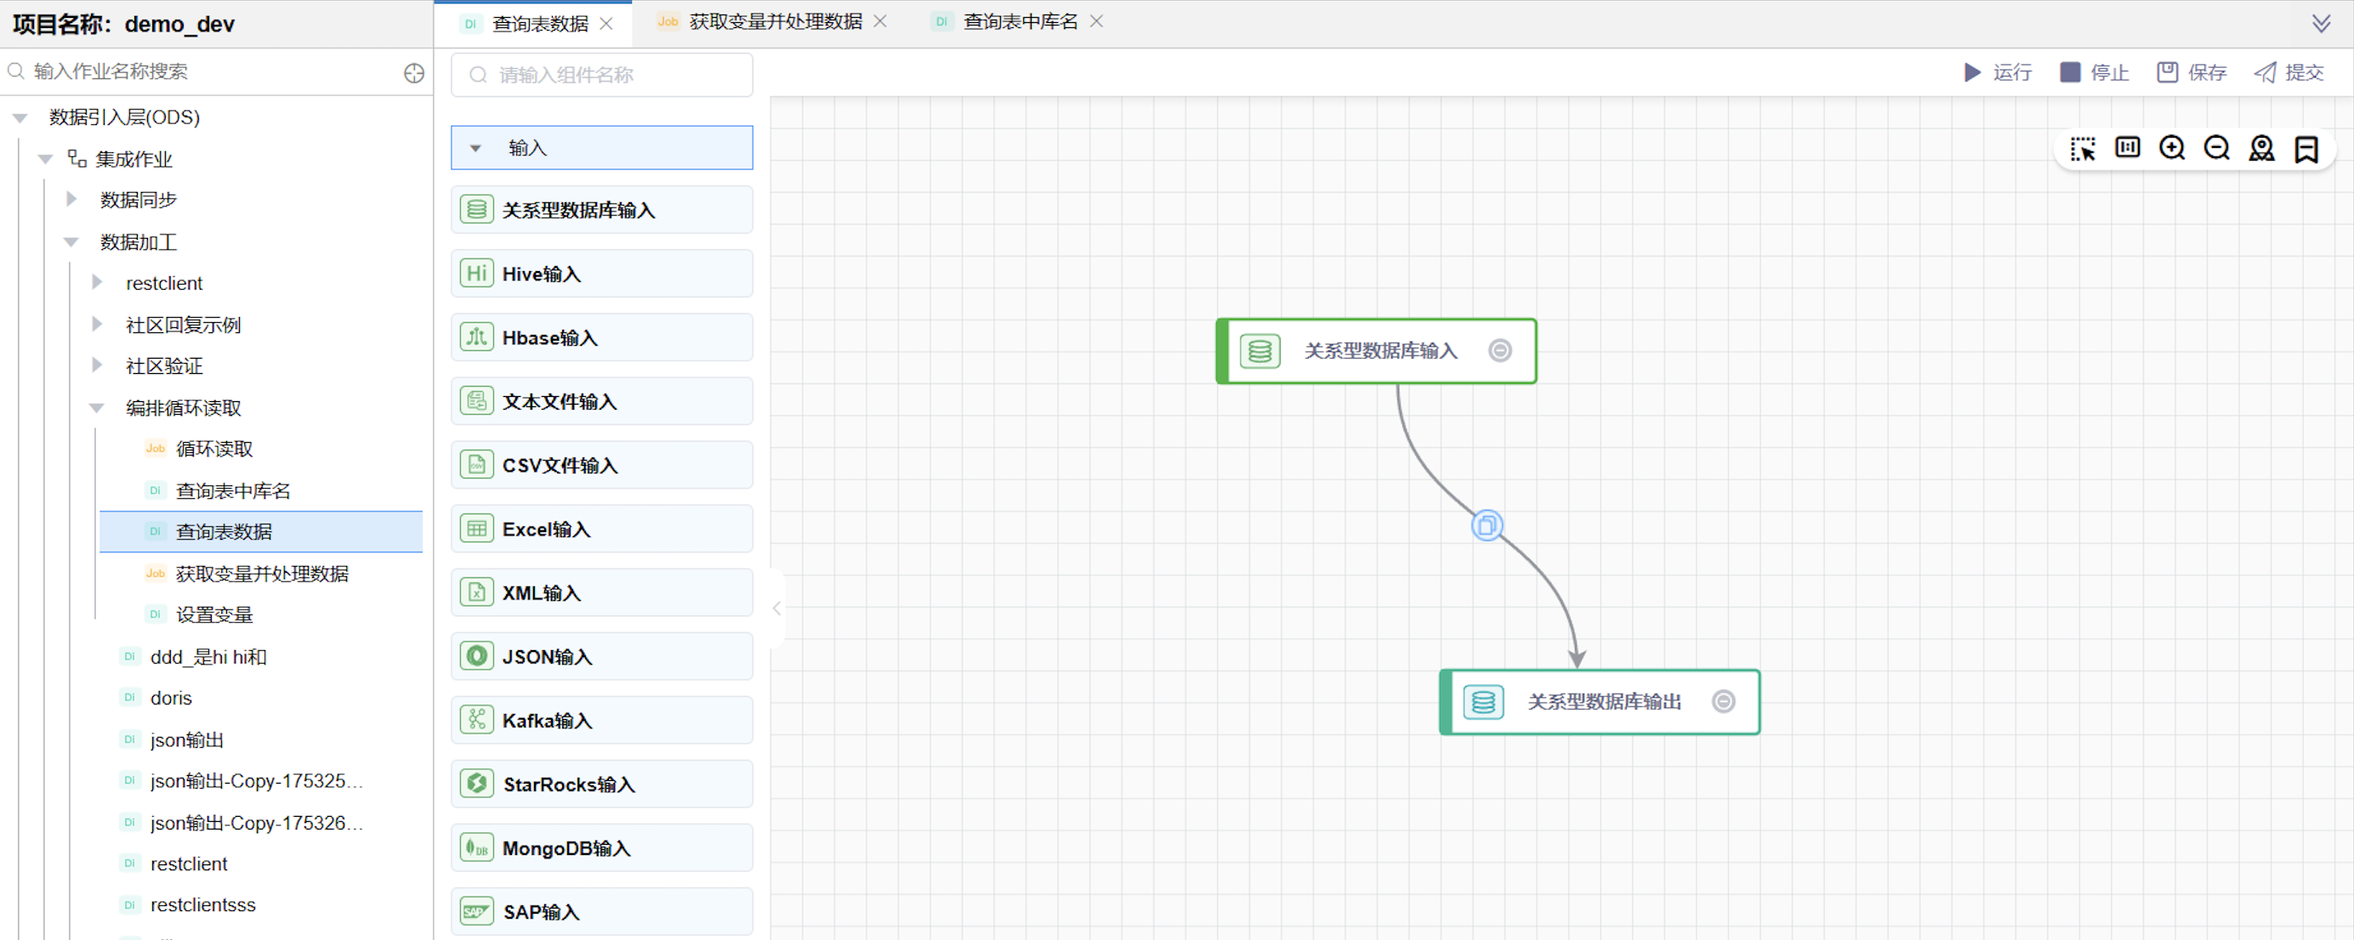Image resolution: width=2354 pixels, height=940 pixels.
Task: Click the copy icon on connection line
Action: (1487, 525)
